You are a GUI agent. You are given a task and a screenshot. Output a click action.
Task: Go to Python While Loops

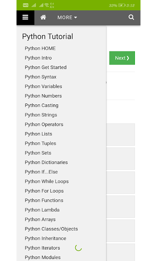tap(47, 181)
